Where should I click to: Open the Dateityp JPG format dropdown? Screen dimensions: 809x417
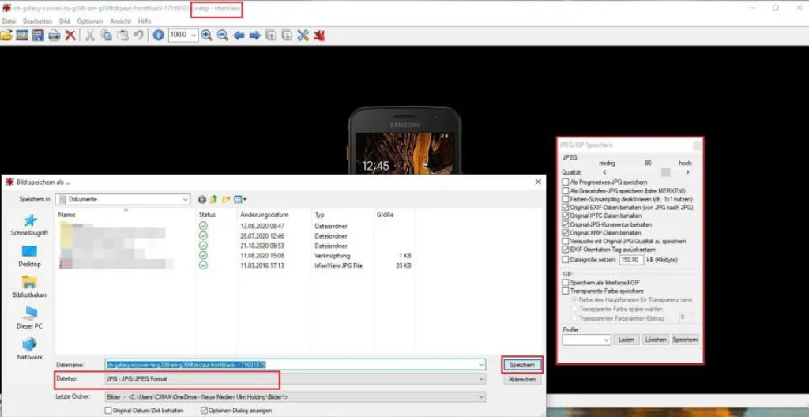coord(481,379)
